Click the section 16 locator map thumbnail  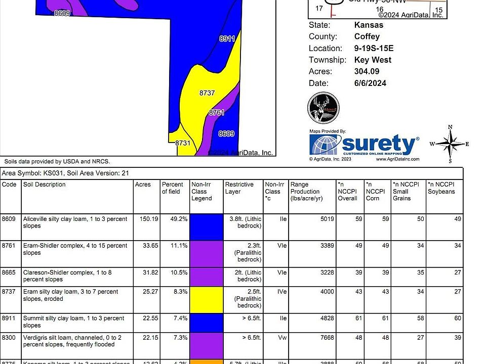[x=378, y=9]
